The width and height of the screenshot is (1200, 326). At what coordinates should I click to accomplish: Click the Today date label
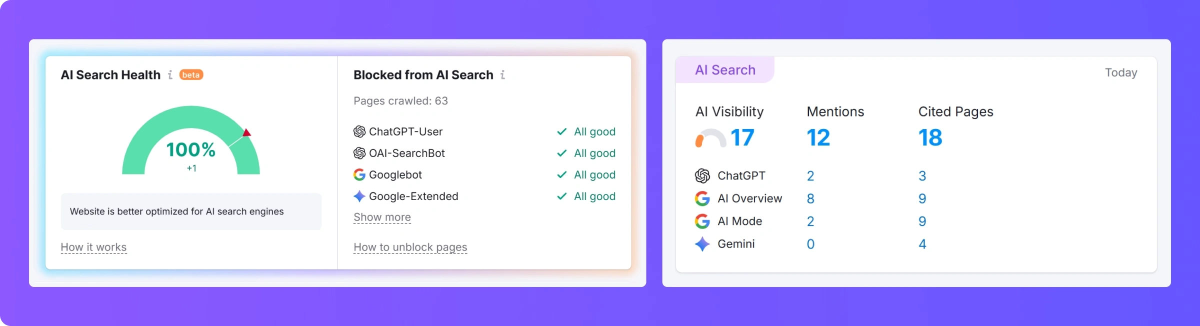pos(1120,73)
